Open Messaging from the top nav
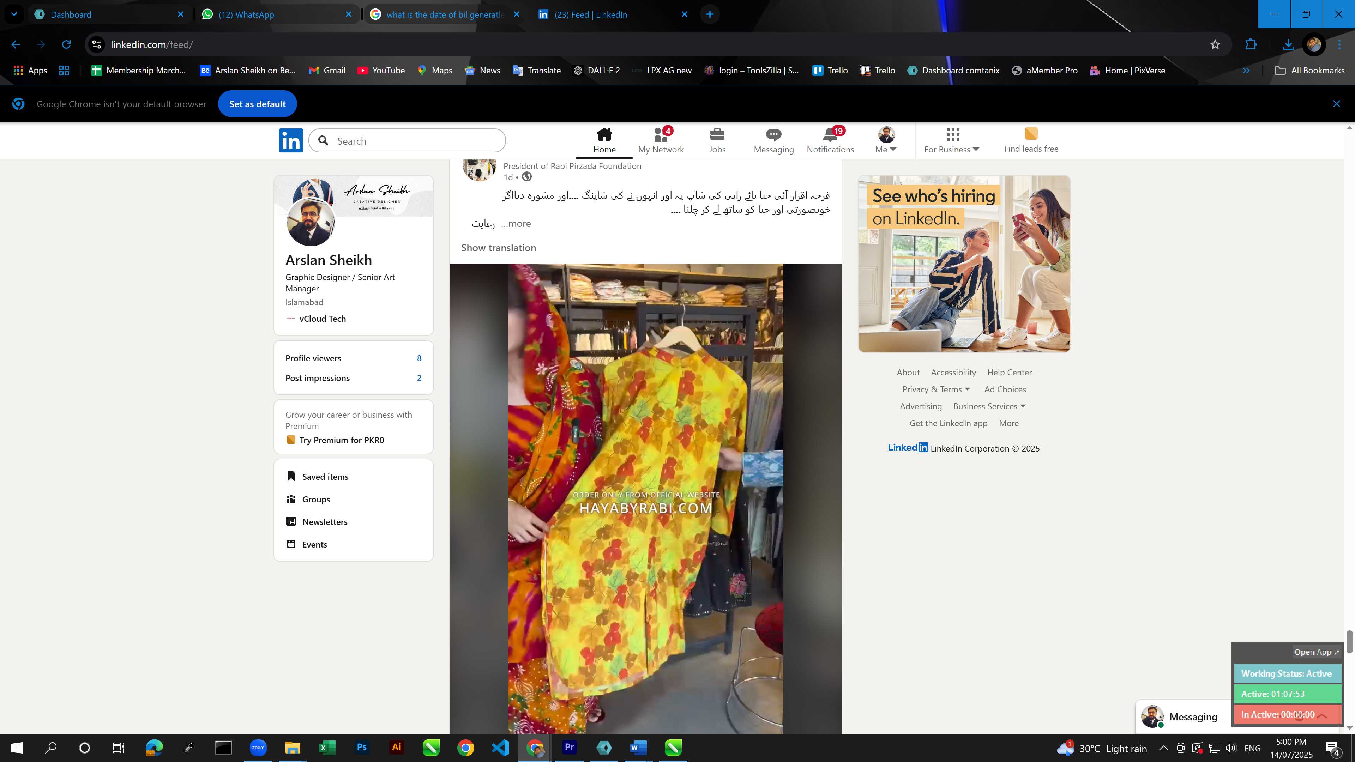 pyautogui.click(x=773, y=140)
